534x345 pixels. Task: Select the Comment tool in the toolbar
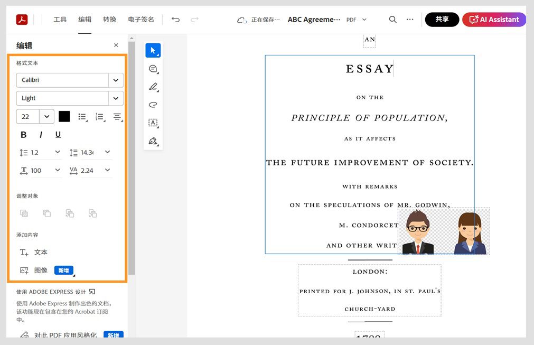pyautogui.click(x=153, y=69)
